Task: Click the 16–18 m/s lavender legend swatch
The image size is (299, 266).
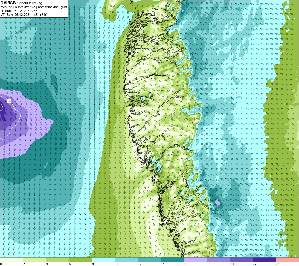Action: [196, 259]
